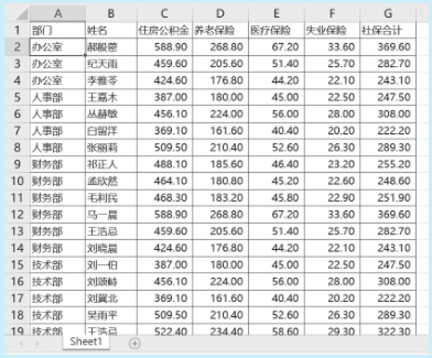
Task: Switch to the Sheet1 tab
Action: [x=86, y=342]
